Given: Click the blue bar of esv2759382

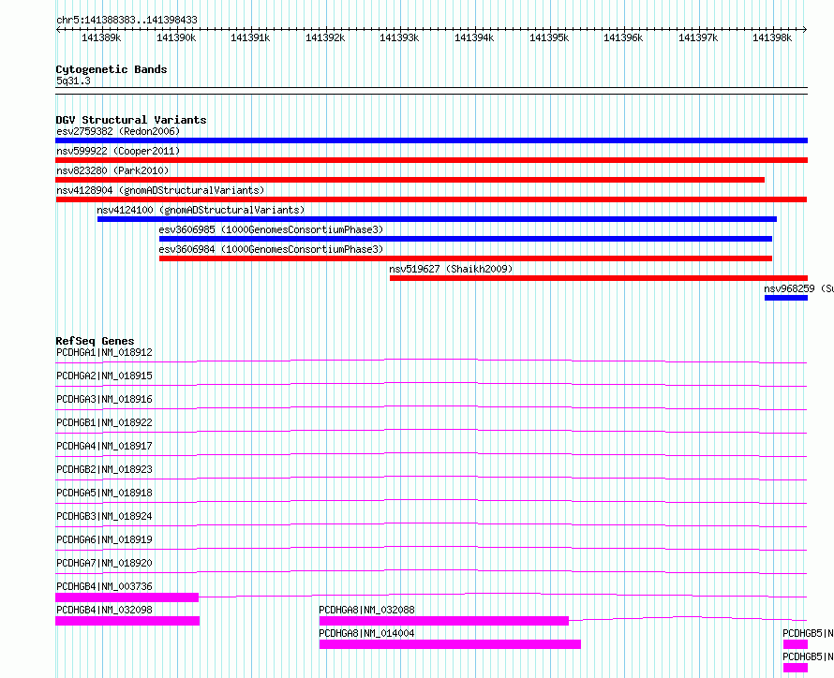Looking at the screenshot, I should [431, 140].
